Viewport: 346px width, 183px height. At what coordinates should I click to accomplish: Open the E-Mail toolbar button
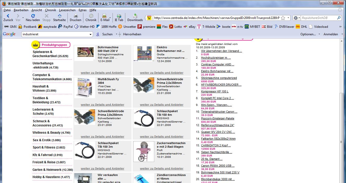tap(104, 18)
